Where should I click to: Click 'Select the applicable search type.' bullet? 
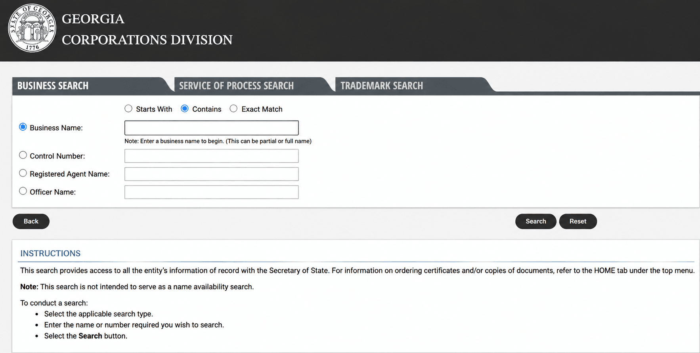tap(98, 314)
